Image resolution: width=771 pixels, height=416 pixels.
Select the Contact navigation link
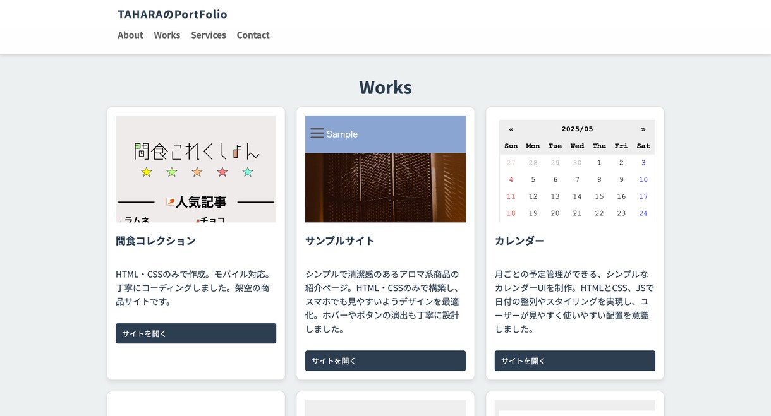pos(253,35)
